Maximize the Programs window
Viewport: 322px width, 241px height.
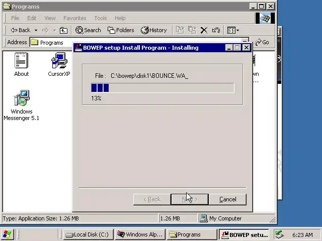262,7
